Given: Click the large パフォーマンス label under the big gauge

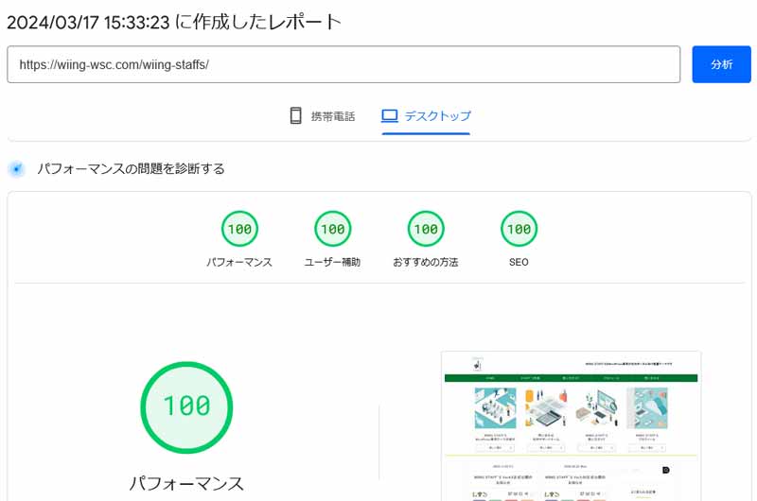Looking at the screenshot, I should 186,483.
